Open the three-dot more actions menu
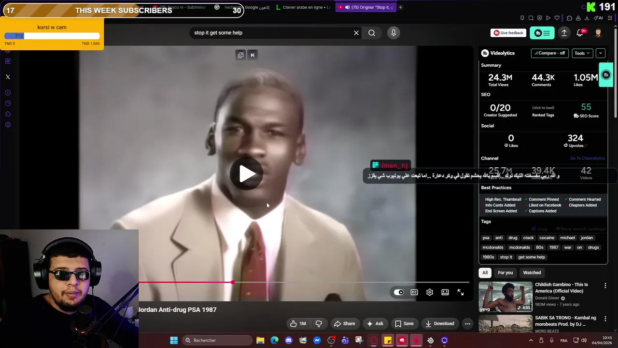The image size is (618, 348). click(467, 324)
